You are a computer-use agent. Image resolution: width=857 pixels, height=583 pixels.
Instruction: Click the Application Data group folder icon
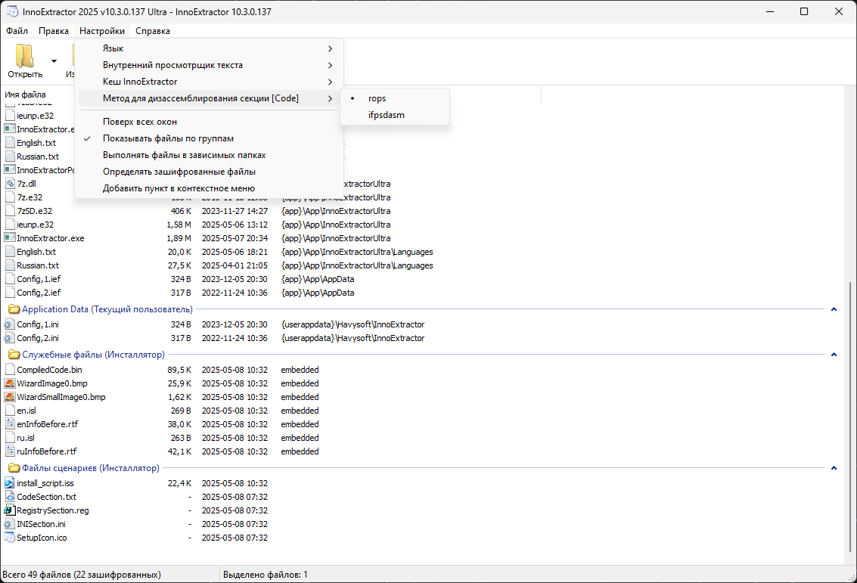[14, 309]
